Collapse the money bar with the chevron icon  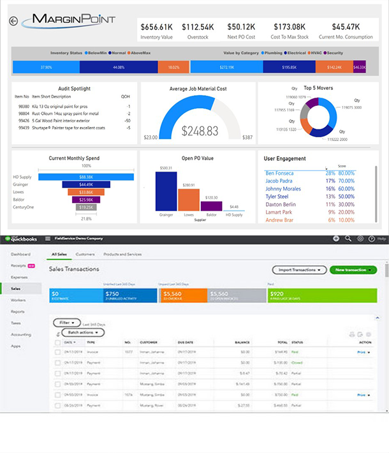378,318
